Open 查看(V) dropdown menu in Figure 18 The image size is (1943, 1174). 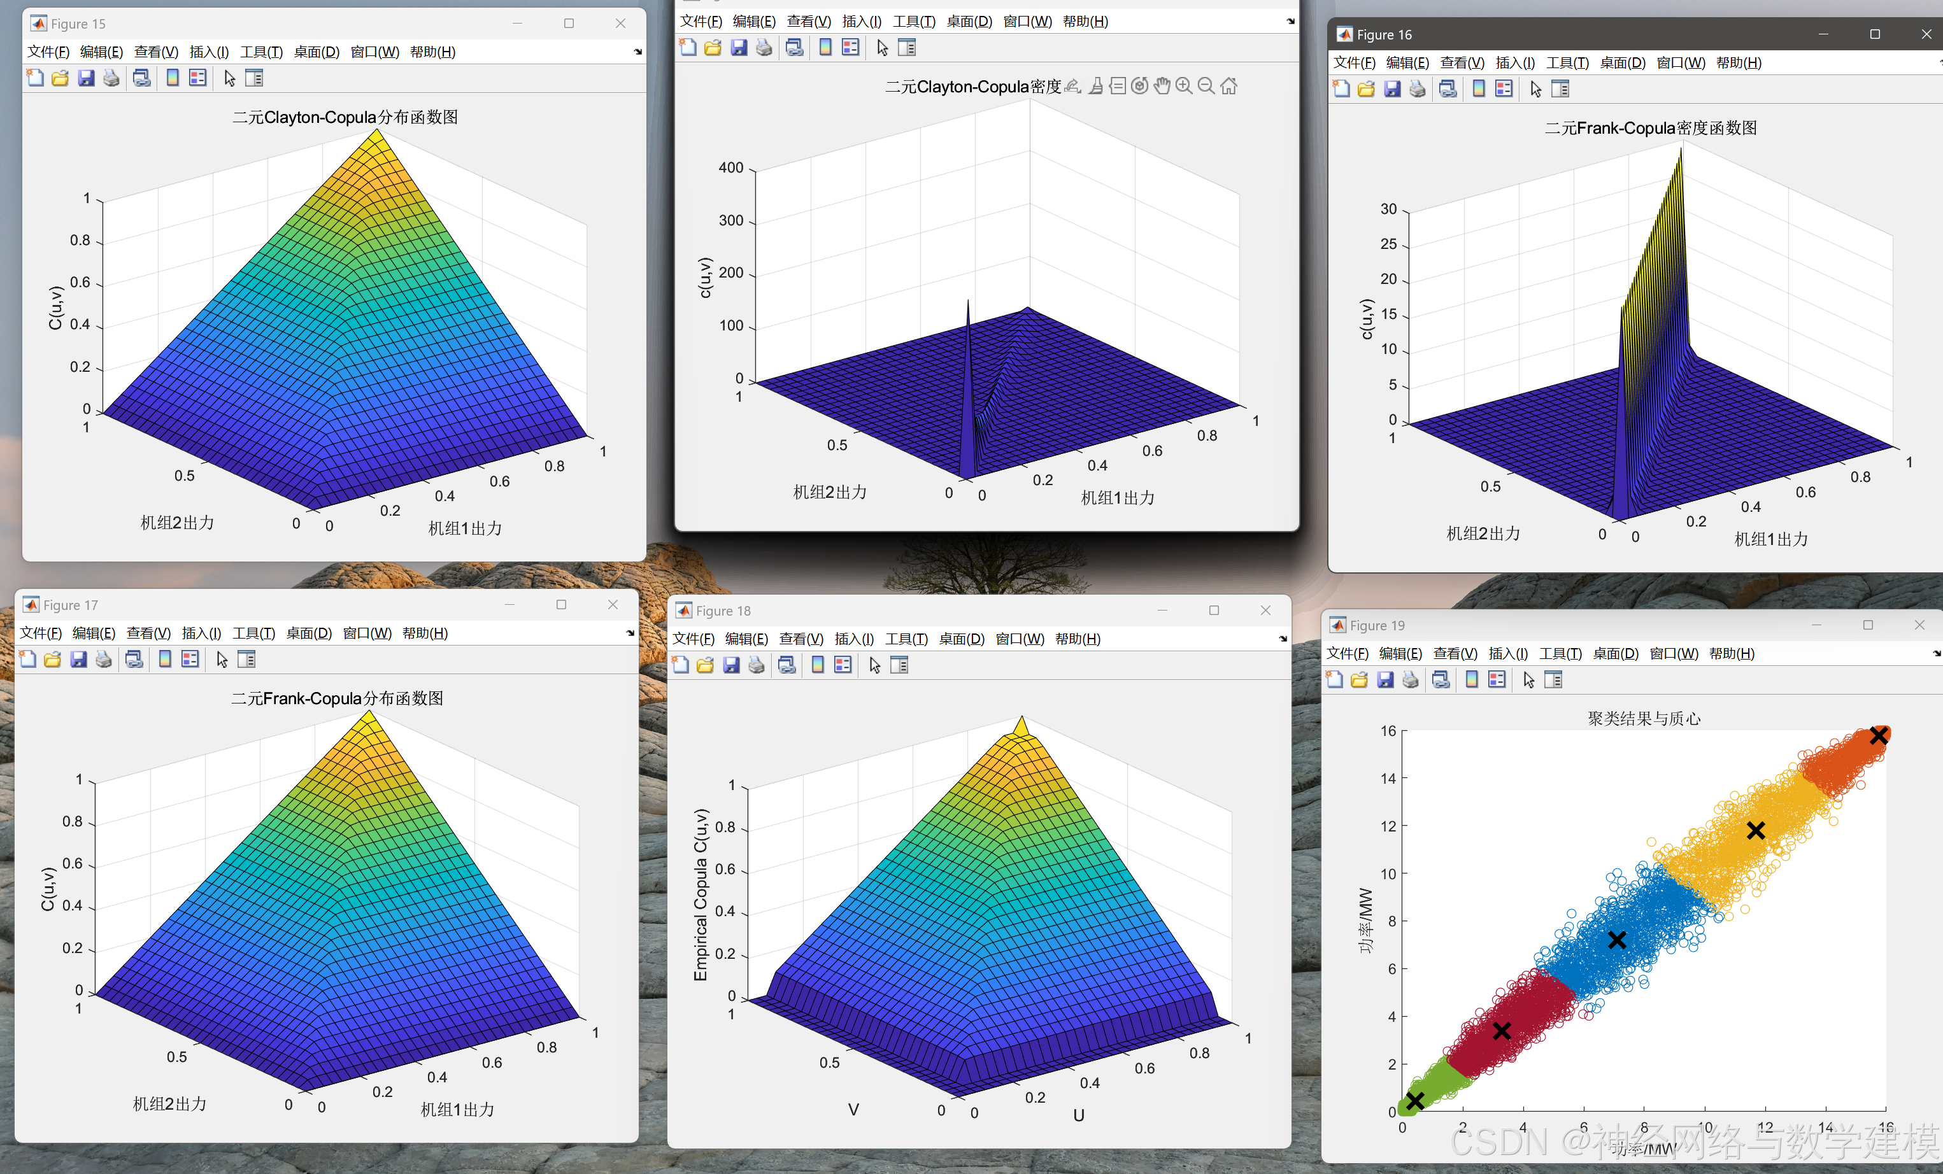[x=801, y=639]
